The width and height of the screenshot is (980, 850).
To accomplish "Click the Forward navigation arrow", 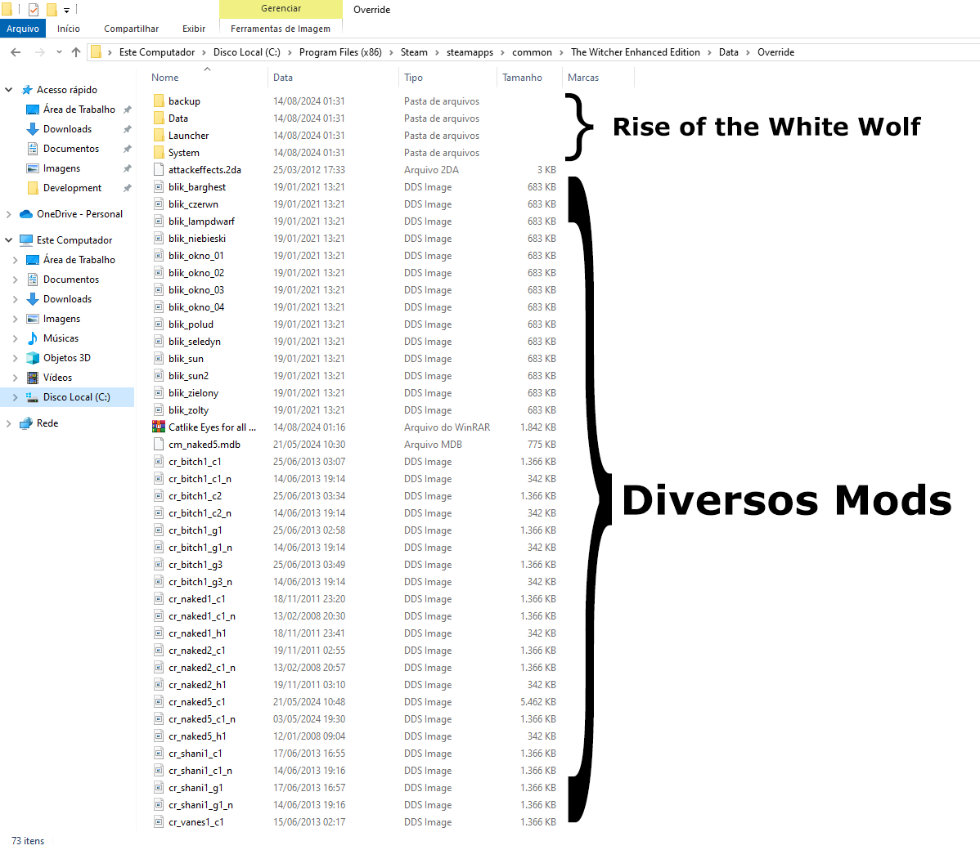I will coord(39,52).
